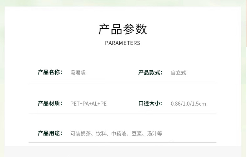Click the AL text in material value
Screen dimensions: 247x157
(94, 104)
